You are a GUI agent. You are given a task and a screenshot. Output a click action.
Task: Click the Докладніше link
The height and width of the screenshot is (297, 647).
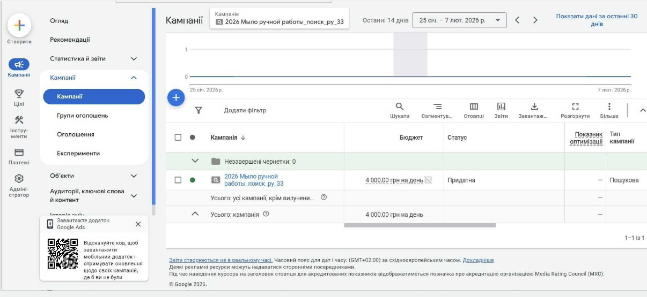tap(478, 260)
